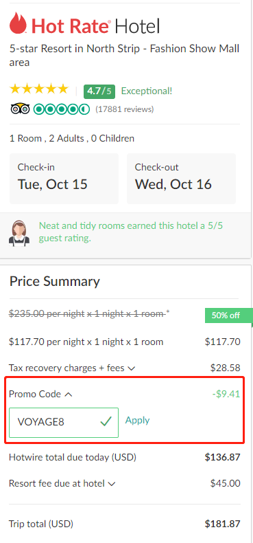253x543 pixels.
Task: Expand Resort fee due at hotel
Action: [x=111, y=483]
